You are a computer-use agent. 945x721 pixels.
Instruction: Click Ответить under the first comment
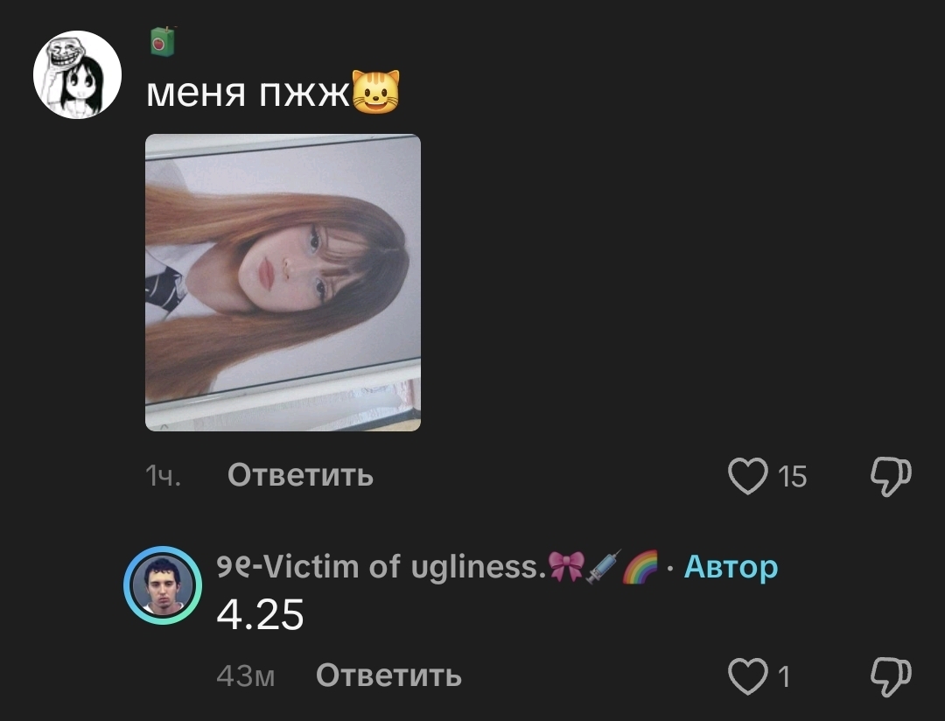click(x=300, y=475)
